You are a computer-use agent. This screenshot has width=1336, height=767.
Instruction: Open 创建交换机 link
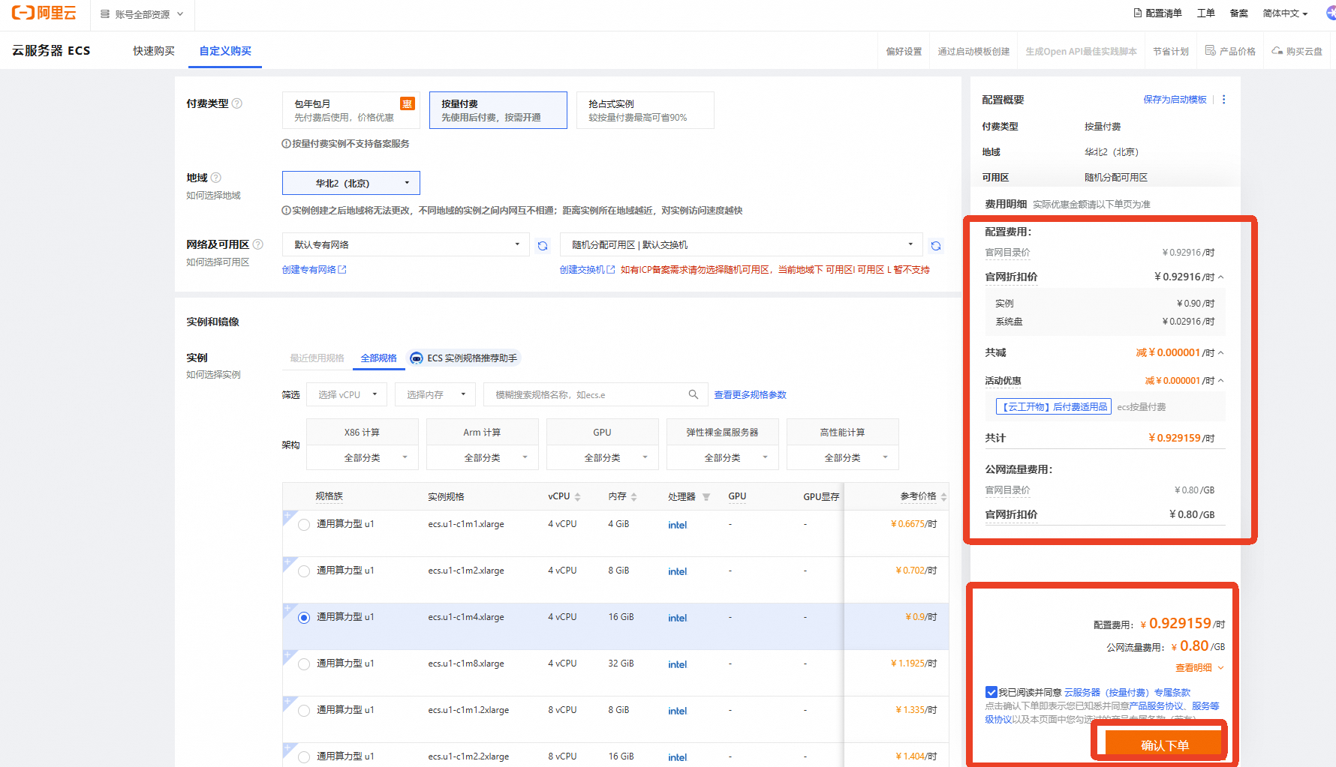click(x=587, y=270)
